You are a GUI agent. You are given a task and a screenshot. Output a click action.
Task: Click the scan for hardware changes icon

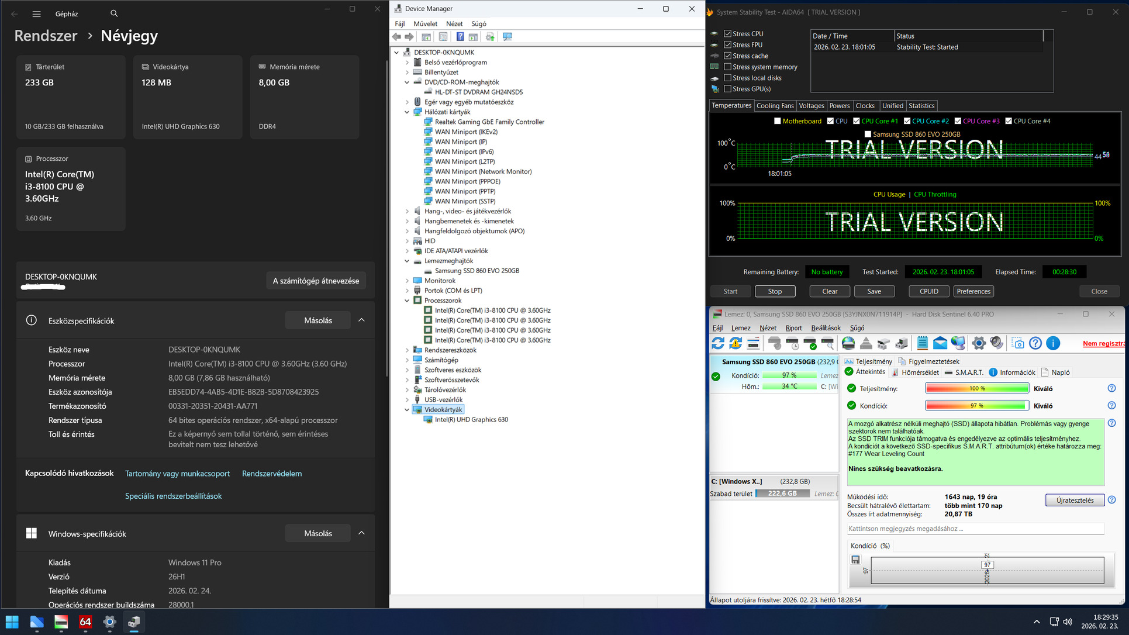pyautogui.click(x=507, y=37)
